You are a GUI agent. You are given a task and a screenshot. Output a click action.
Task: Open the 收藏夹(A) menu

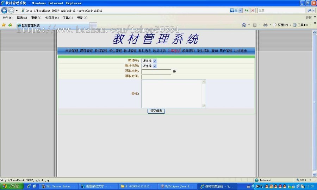coord(52,18)
